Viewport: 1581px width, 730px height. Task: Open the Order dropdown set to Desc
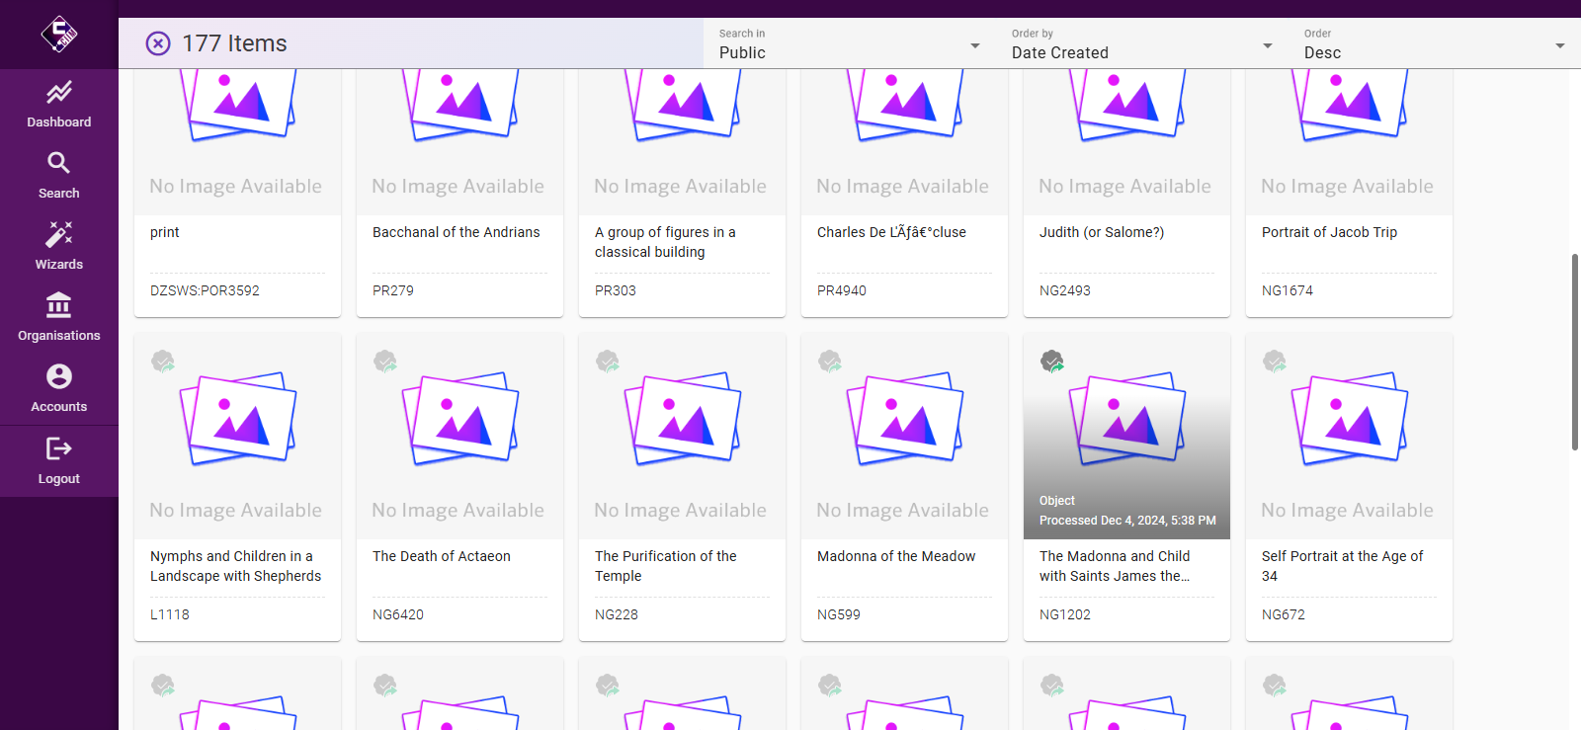pos(1435,43)
